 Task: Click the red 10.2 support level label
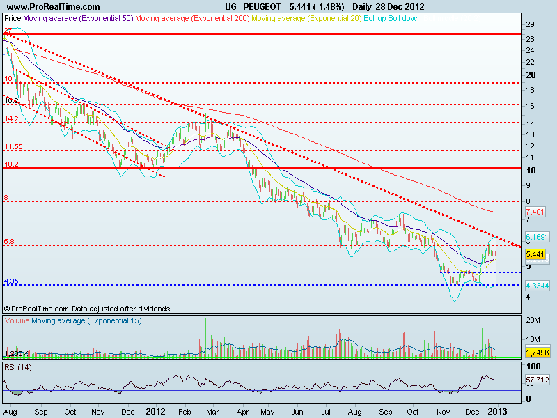point(11,164)
